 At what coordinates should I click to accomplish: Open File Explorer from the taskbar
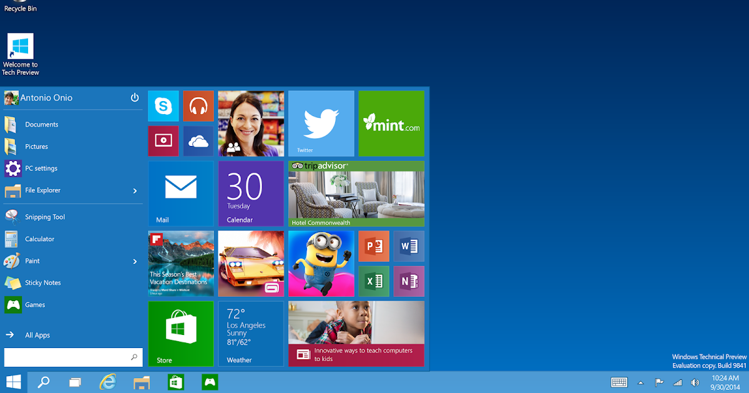[x=142, y=382]
